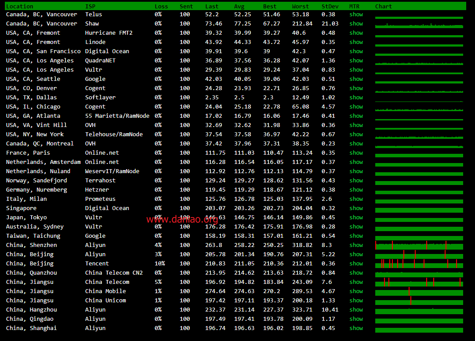Click the latency chart for Shaw Vancouver row

(419, 25)
